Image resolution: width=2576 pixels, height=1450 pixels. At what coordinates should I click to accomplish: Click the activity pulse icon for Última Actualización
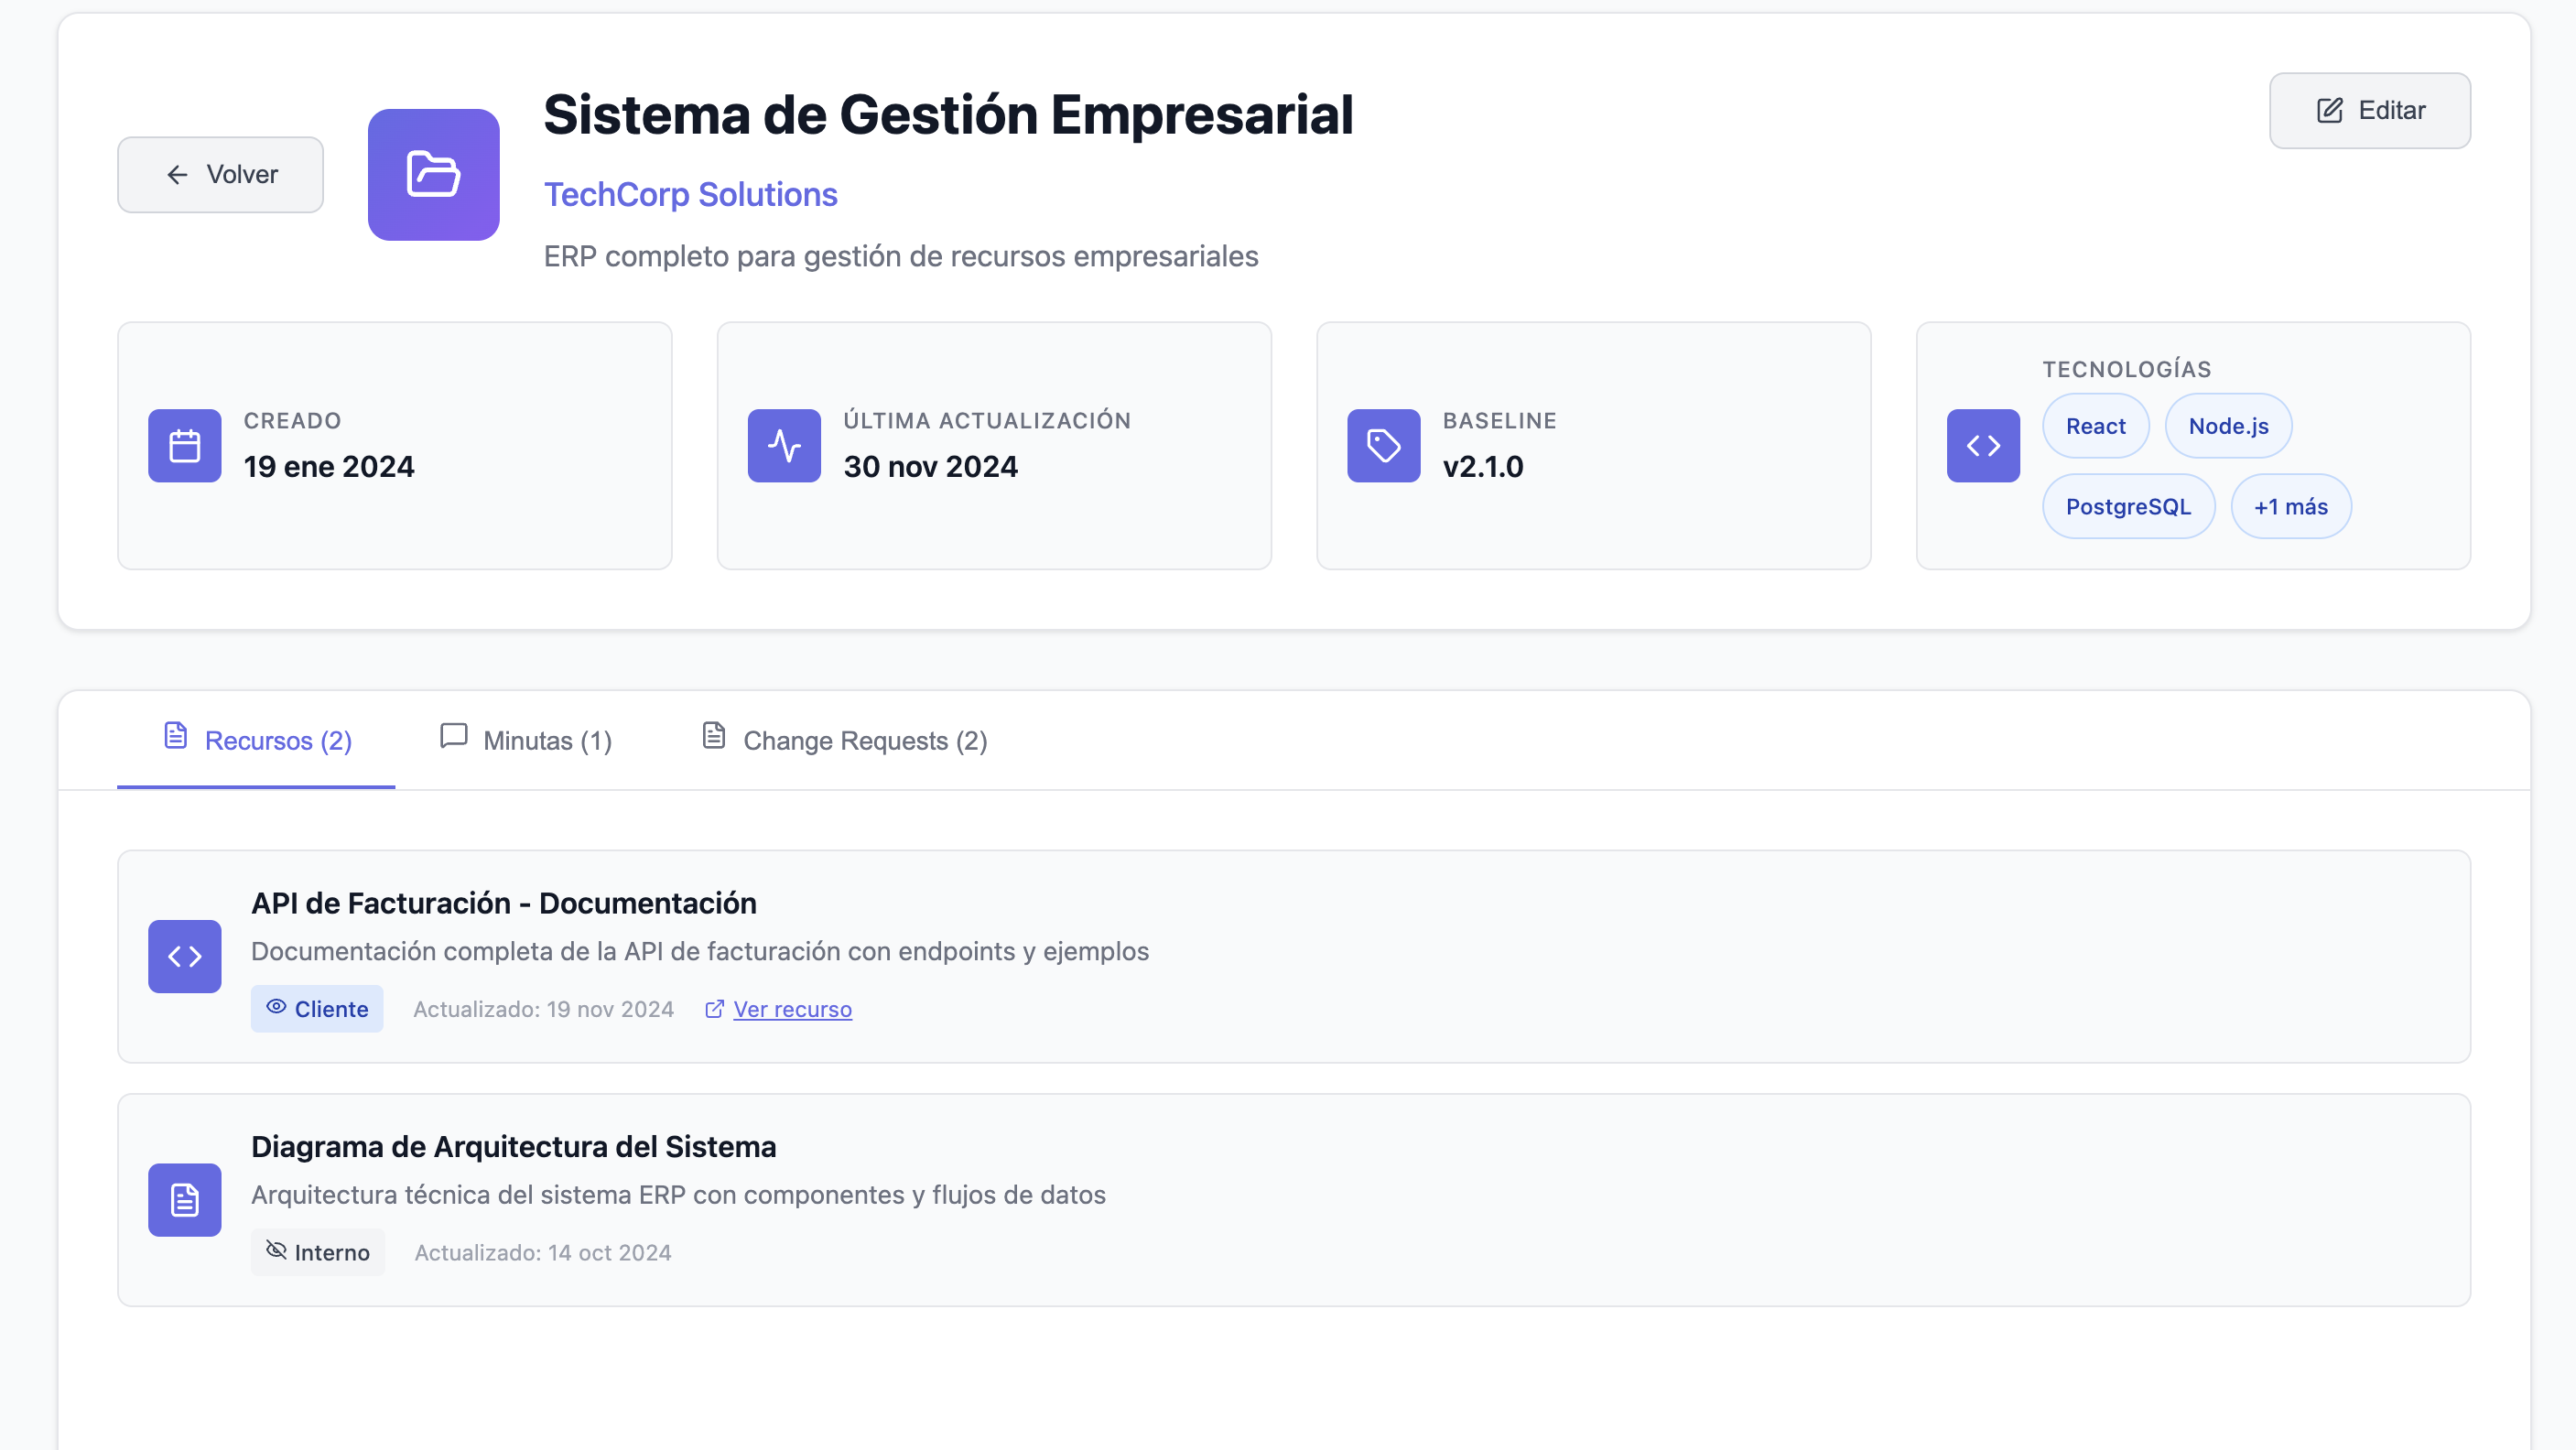pyautogui.click(x=784, y=446)
